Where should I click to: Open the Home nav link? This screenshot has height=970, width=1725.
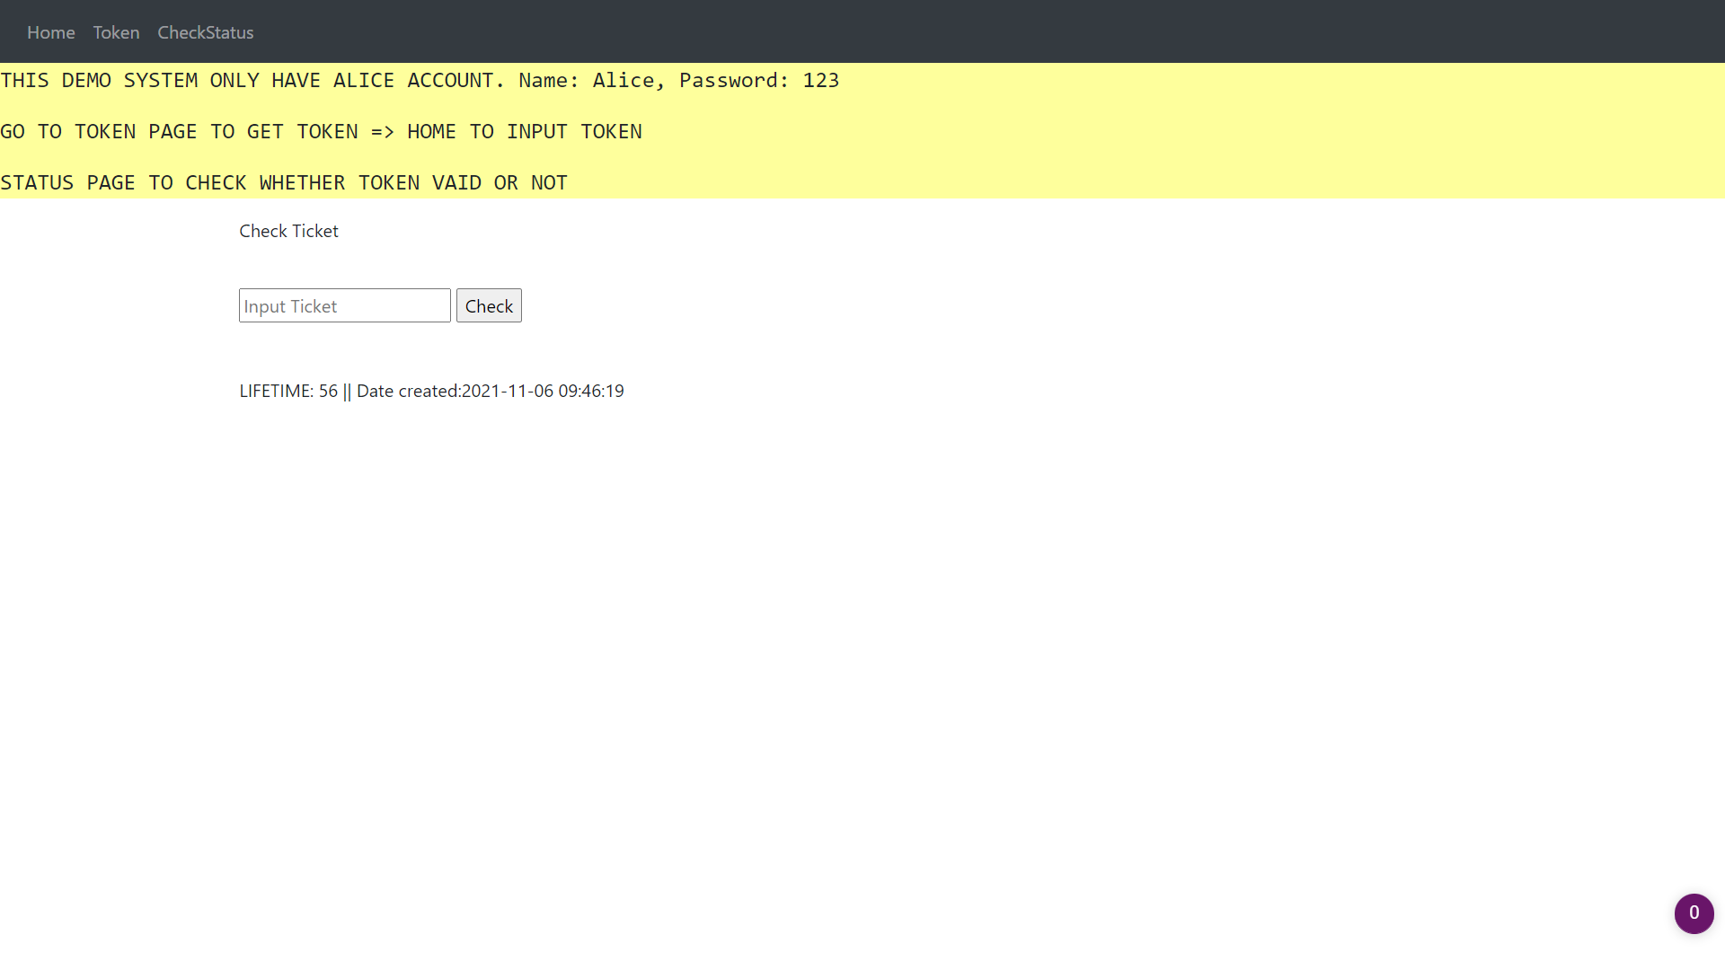51,32
